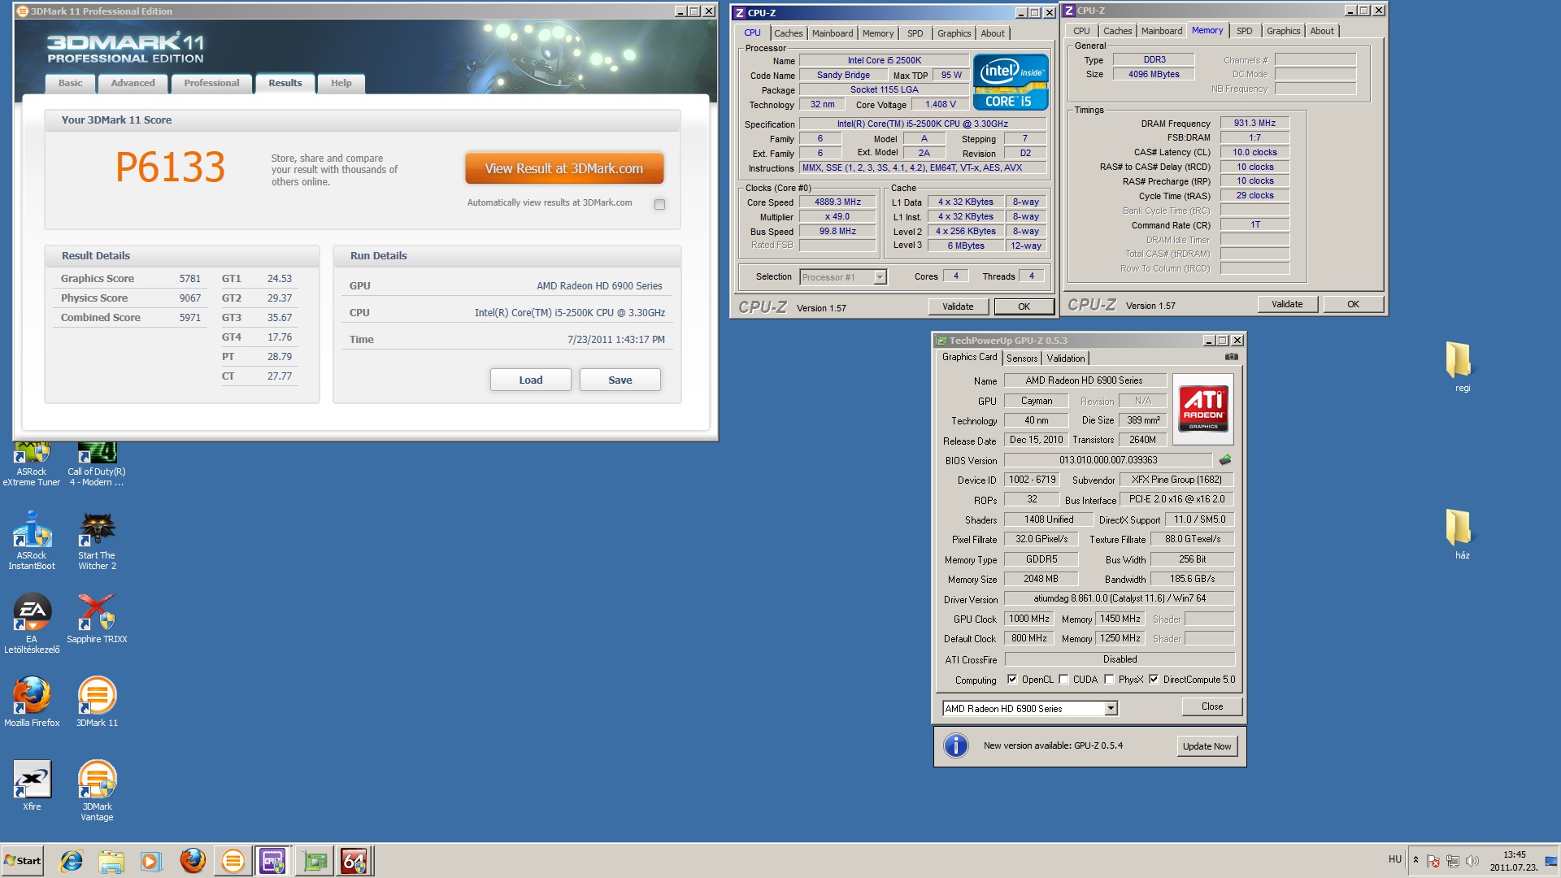Click the Update Now button
Viewport: 1561px width, 878px height.
(1207, 746)
